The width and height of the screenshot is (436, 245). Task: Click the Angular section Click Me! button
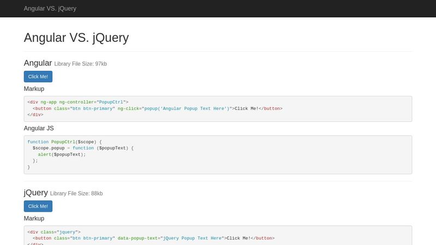[38, 77]
